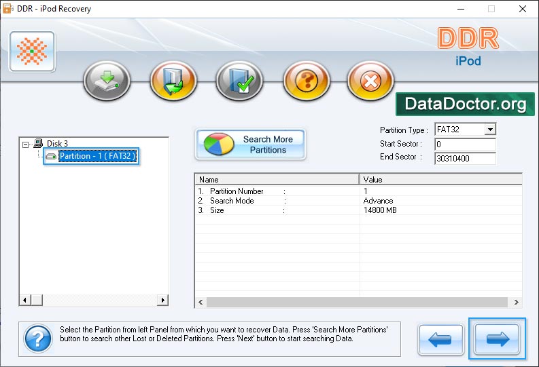Click tree panel scroll left arrow
This screenshot has height=367, width=539.
(24, 300)
